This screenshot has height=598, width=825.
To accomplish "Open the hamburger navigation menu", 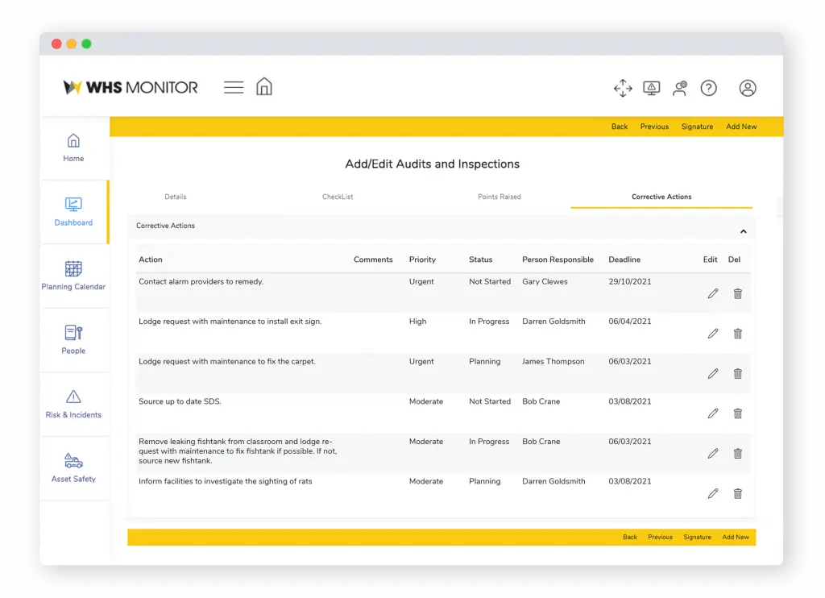I will tap(233, 86).
